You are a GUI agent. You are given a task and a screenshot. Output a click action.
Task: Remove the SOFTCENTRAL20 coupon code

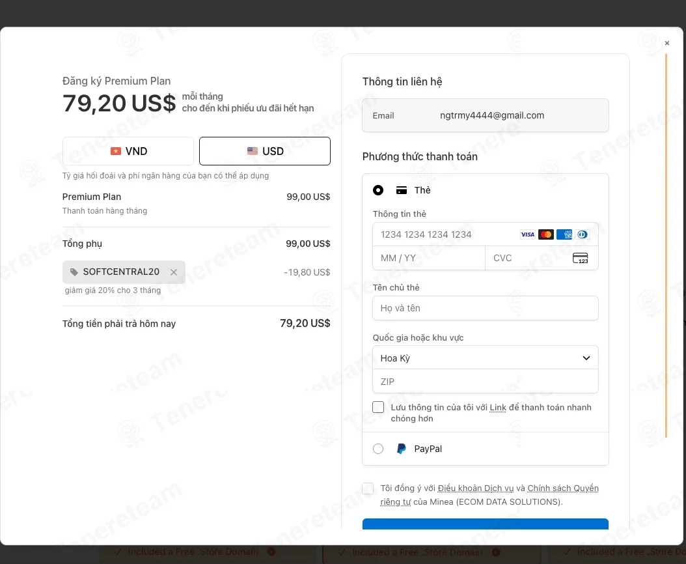tap(174, 272)
